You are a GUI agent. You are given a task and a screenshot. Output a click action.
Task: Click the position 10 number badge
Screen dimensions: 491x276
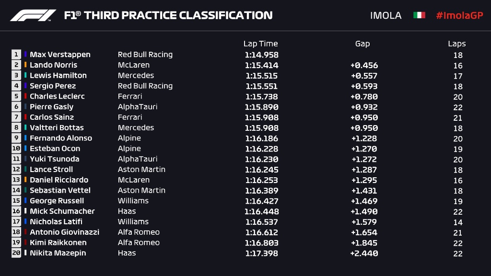click(x=16, y=149)
